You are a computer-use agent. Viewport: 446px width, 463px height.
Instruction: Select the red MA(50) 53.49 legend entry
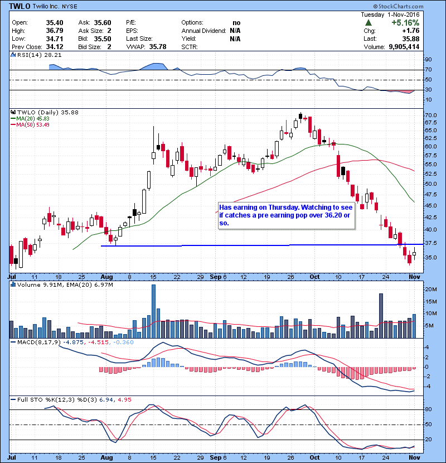point(30,124)
